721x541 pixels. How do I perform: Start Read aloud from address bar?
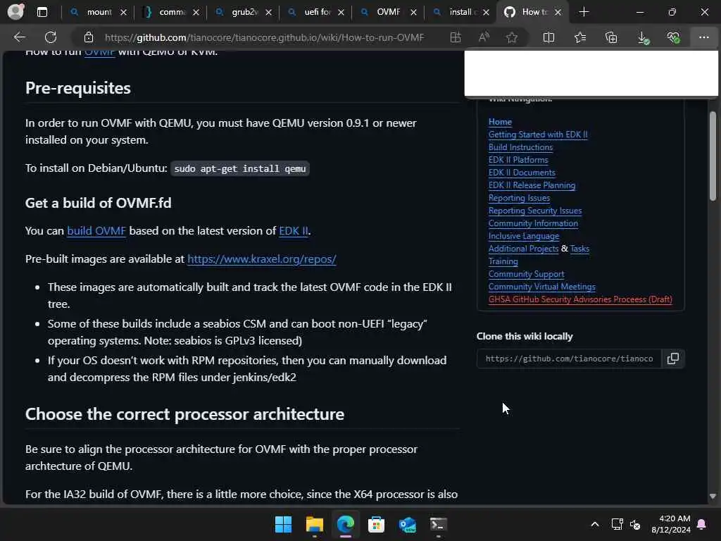[484, 37]
